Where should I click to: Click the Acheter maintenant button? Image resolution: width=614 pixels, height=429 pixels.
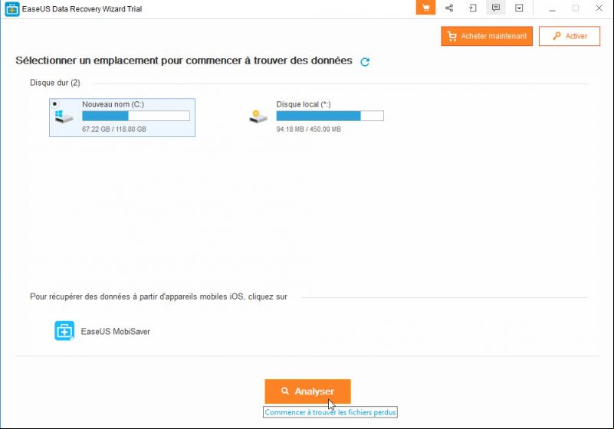487,36
